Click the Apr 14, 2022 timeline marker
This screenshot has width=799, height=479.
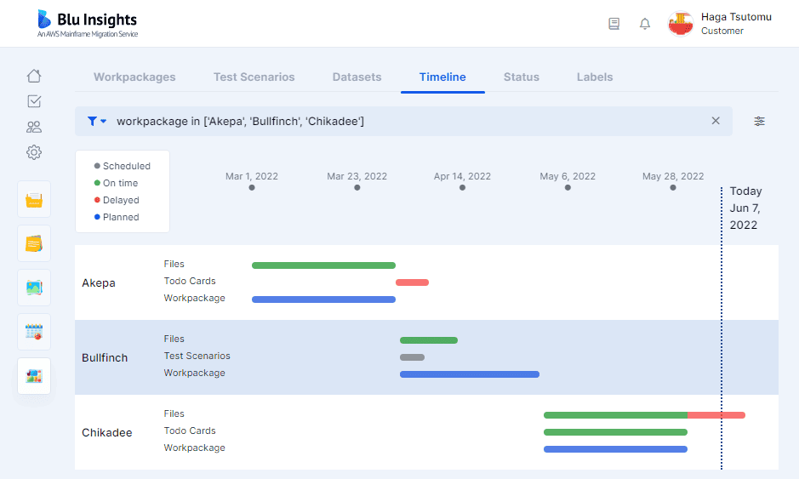(462, 187)
